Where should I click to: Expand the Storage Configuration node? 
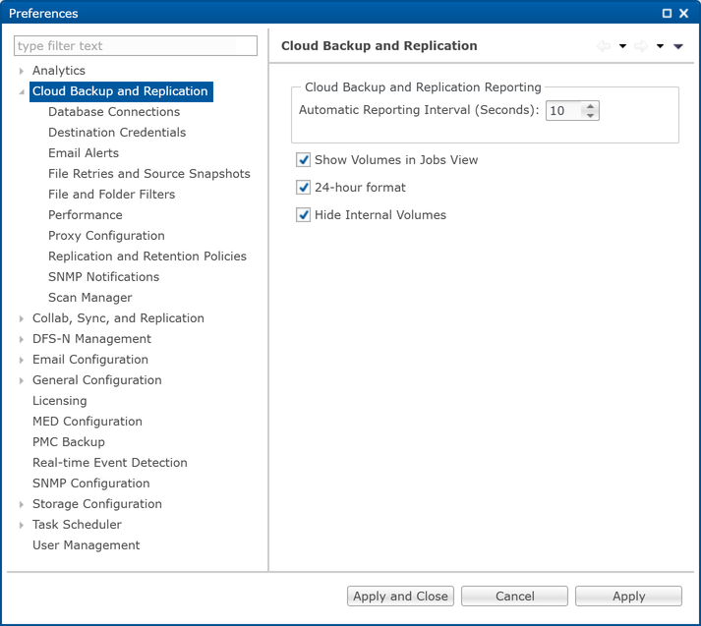pos(21,504)
